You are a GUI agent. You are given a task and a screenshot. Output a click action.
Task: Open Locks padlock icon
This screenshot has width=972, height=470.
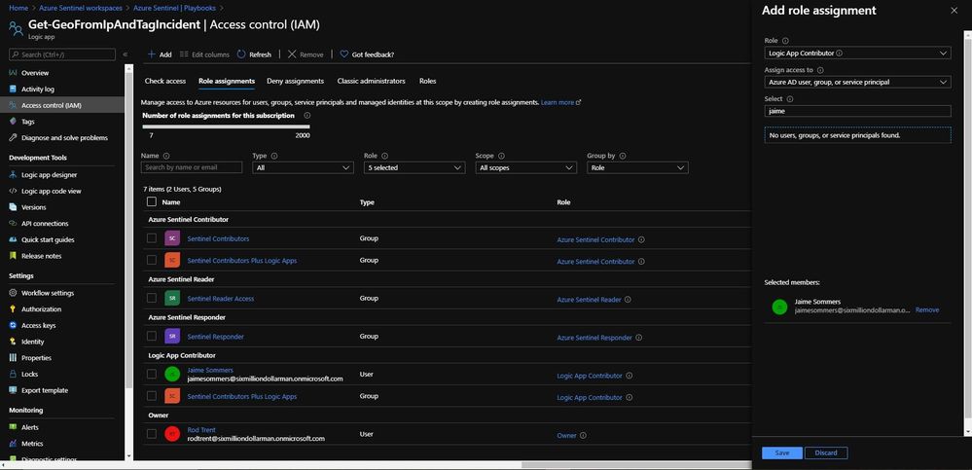point(13,374)
